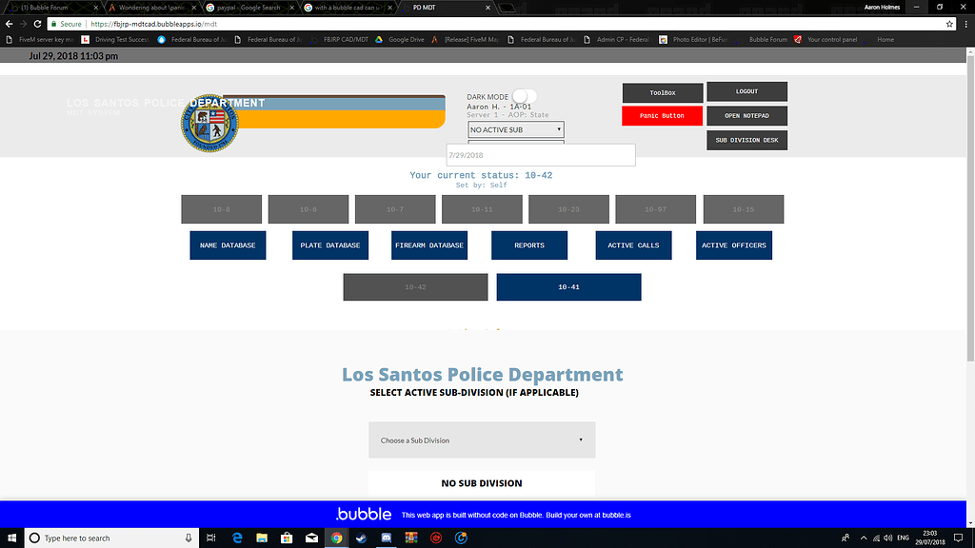
Task: Open Task View from the taskbar
Action: coord(210,538)
